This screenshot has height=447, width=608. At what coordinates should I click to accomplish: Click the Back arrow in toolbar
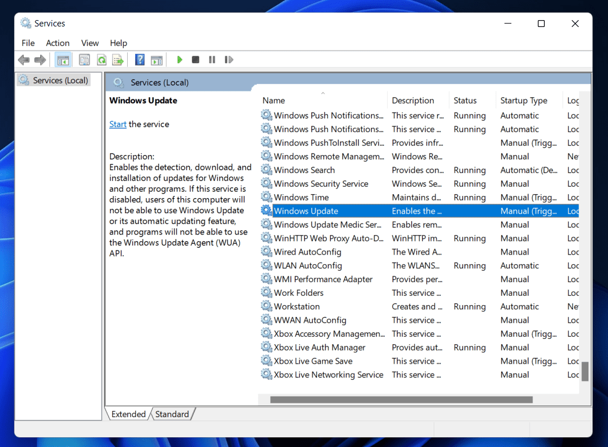24,60
